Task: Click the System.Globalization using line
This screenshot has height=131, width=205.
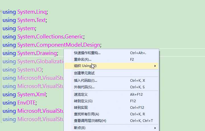Action: 33,62
